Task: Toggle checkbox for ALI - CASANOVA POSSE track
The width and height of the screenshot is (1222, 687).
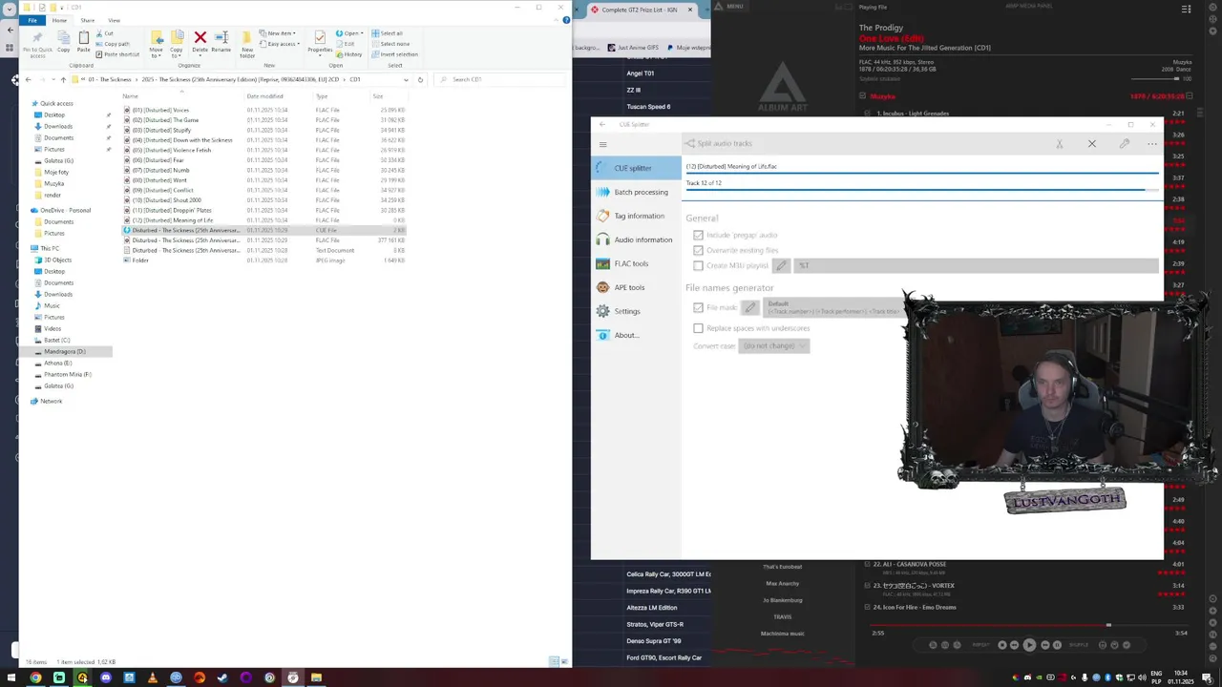Action: point(867,564)
